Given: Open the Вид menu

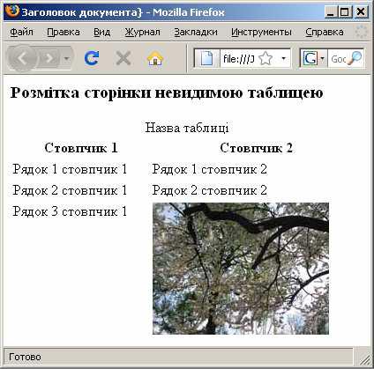Looking at the screenshot, I should point(102,32).
